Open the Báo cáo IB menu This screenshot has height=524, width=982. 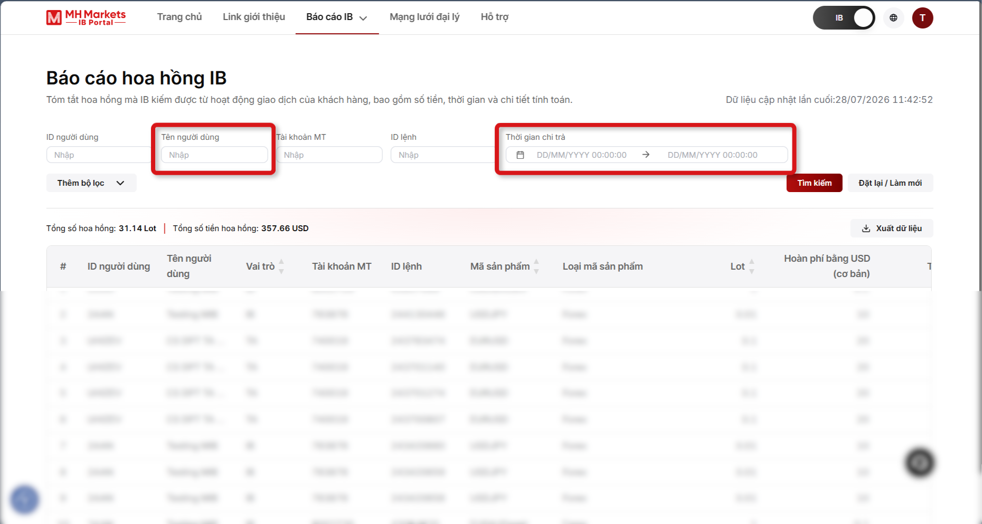coord(337,17)
